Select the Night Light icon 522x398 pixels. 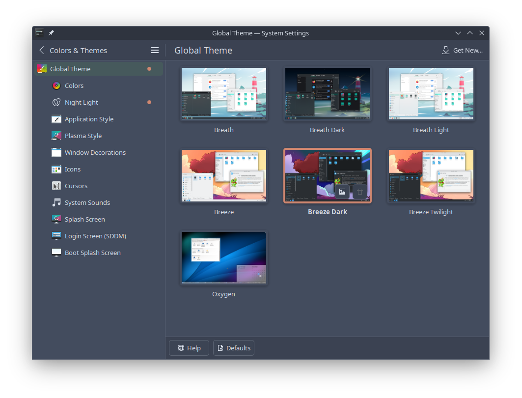56,102
